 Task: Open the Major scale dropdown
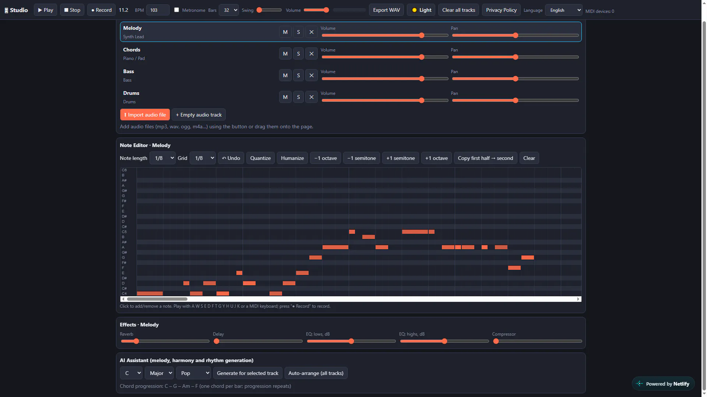159,373
